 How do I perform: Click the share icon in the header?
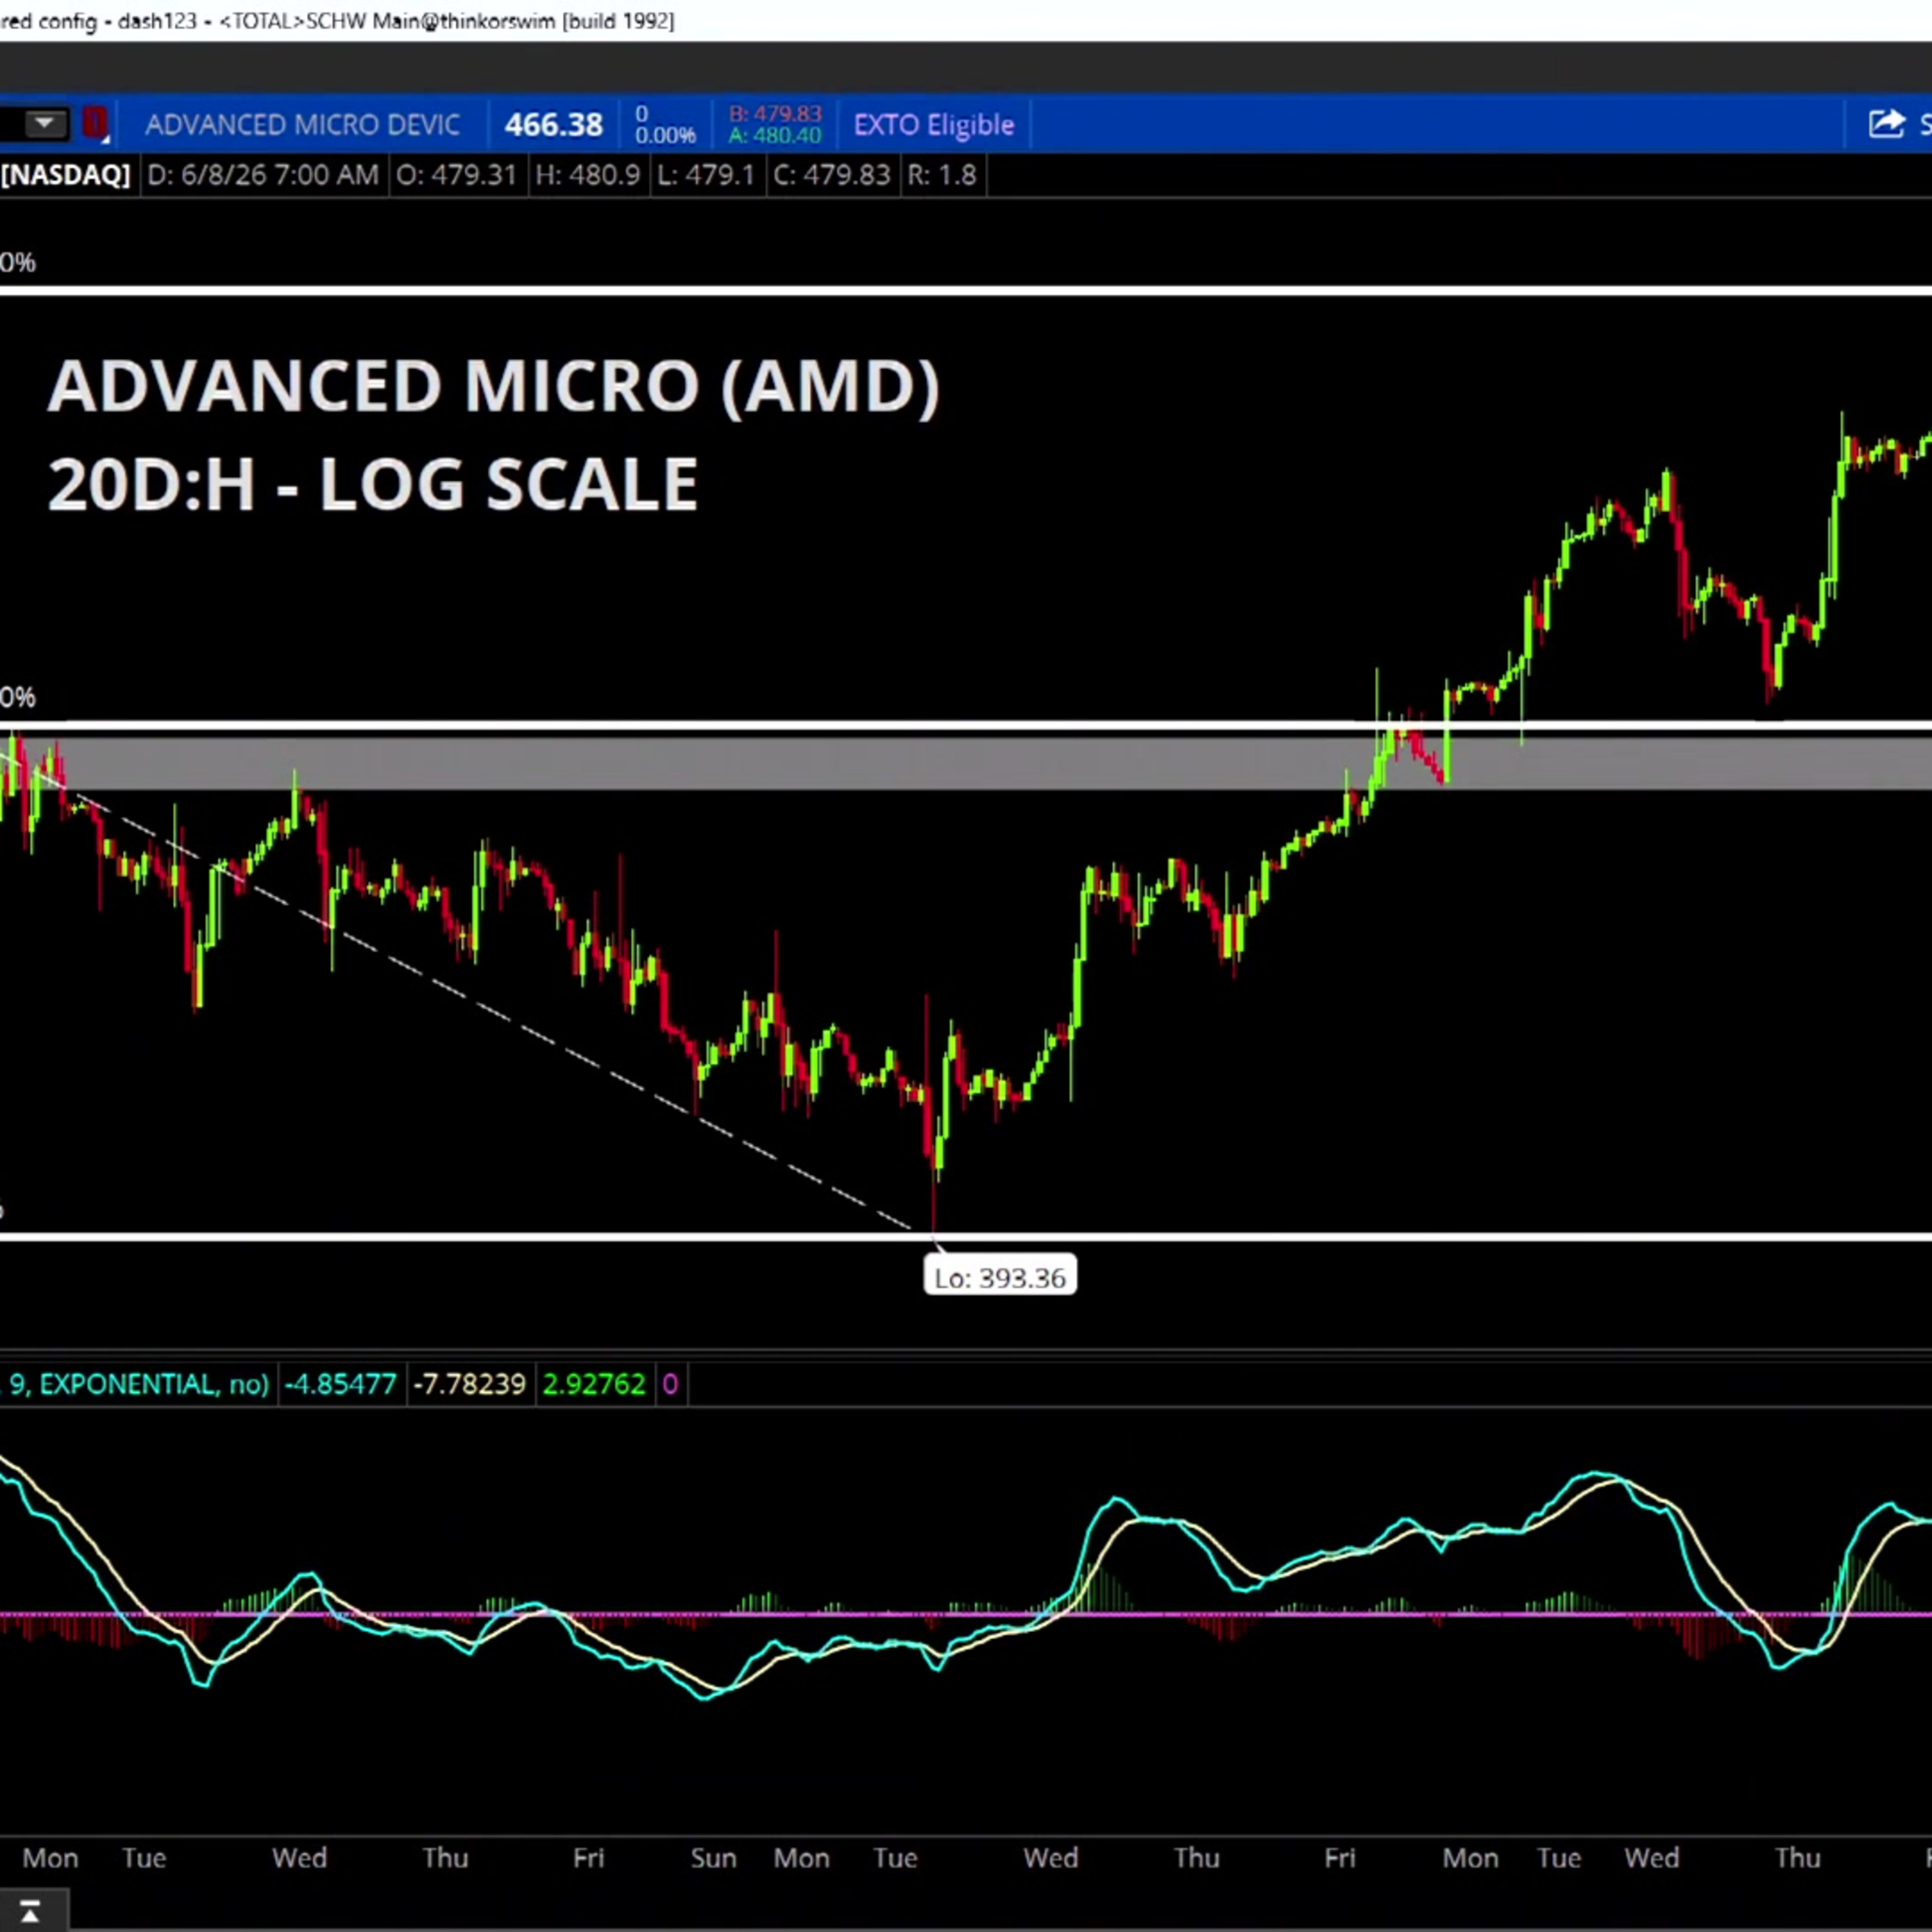click(x=1886, y=124)
